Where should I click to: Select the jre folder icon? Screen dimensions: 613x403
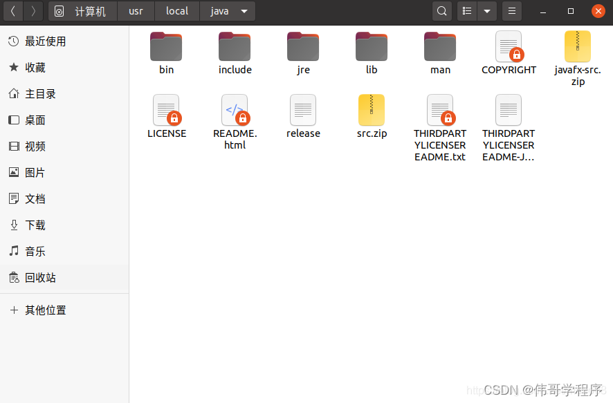[x=303, y=46]
